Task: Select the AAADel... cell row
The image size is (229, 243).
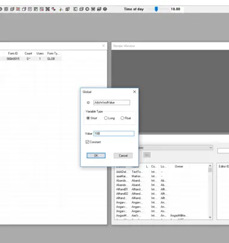Action: (162, 172)
